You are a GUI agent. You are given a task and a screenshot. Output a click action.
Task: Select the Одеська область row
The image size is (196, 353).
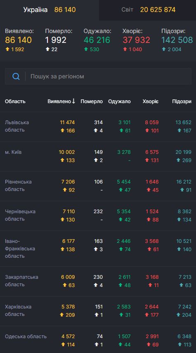98,340
